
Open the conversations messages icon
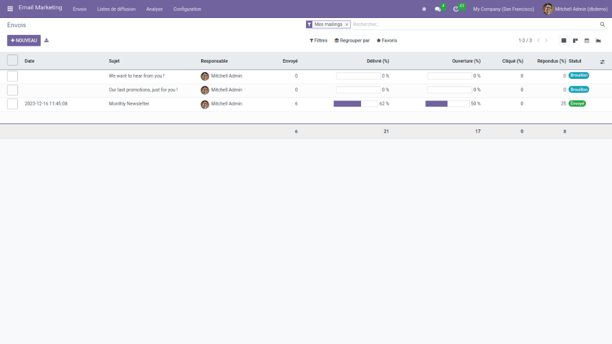[438, 9]
